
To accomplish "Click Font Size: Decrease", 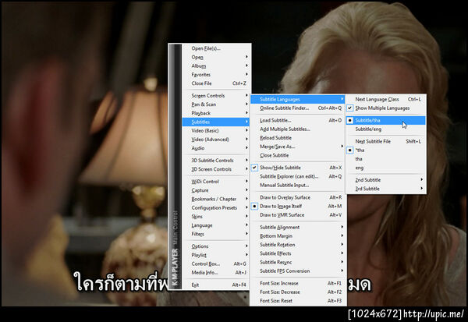I will 297,292.
